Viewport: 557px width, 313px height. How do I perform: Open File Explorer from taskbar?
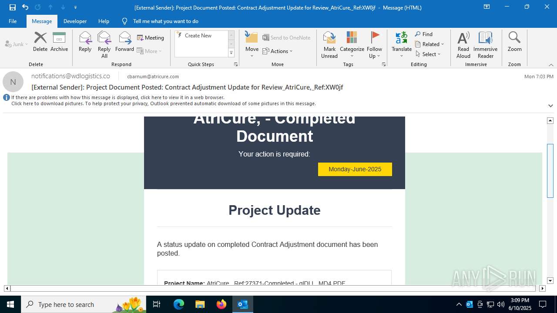pos(200,304)
